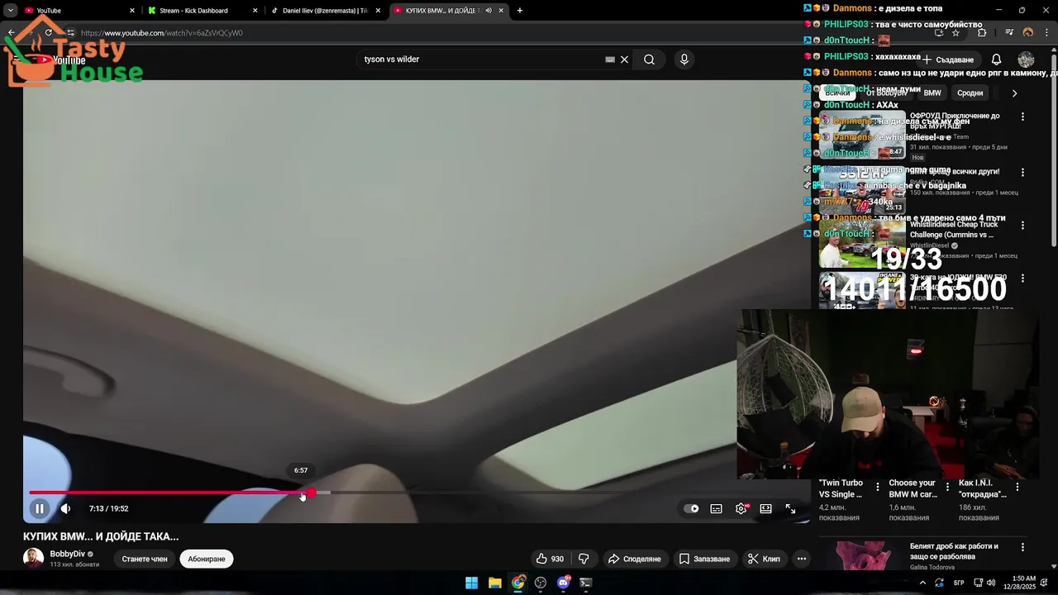This screenshot has height=595, width=1058.
Task: Click the Абониране subscribe button
Action: point(207,559)
